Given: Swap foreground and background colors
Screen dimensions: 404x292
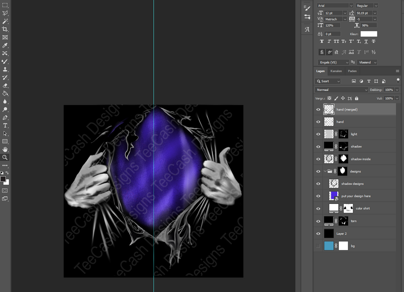Looking at the screenshot, I should pos(7,173).
